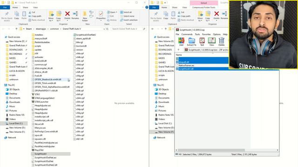Image resolution: width=298 pixels, height=167 pixels.
Task: Select dinput8.dll in the WinRAR file list
Action: click(x=184, y=62)
